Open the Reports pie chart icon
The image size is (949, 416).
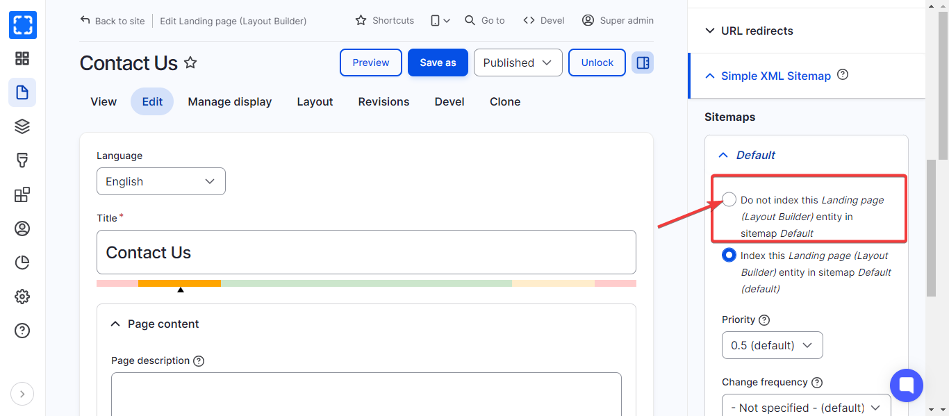(x=22, y=262)
